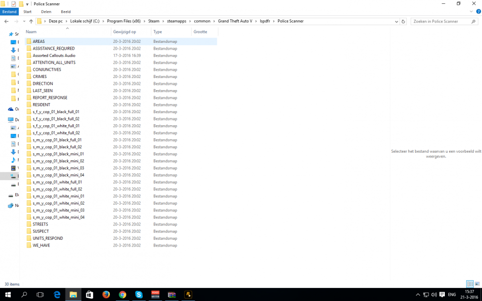Select the DIRECTION folder
The image size is (482, 301).
tap(43, 84)
